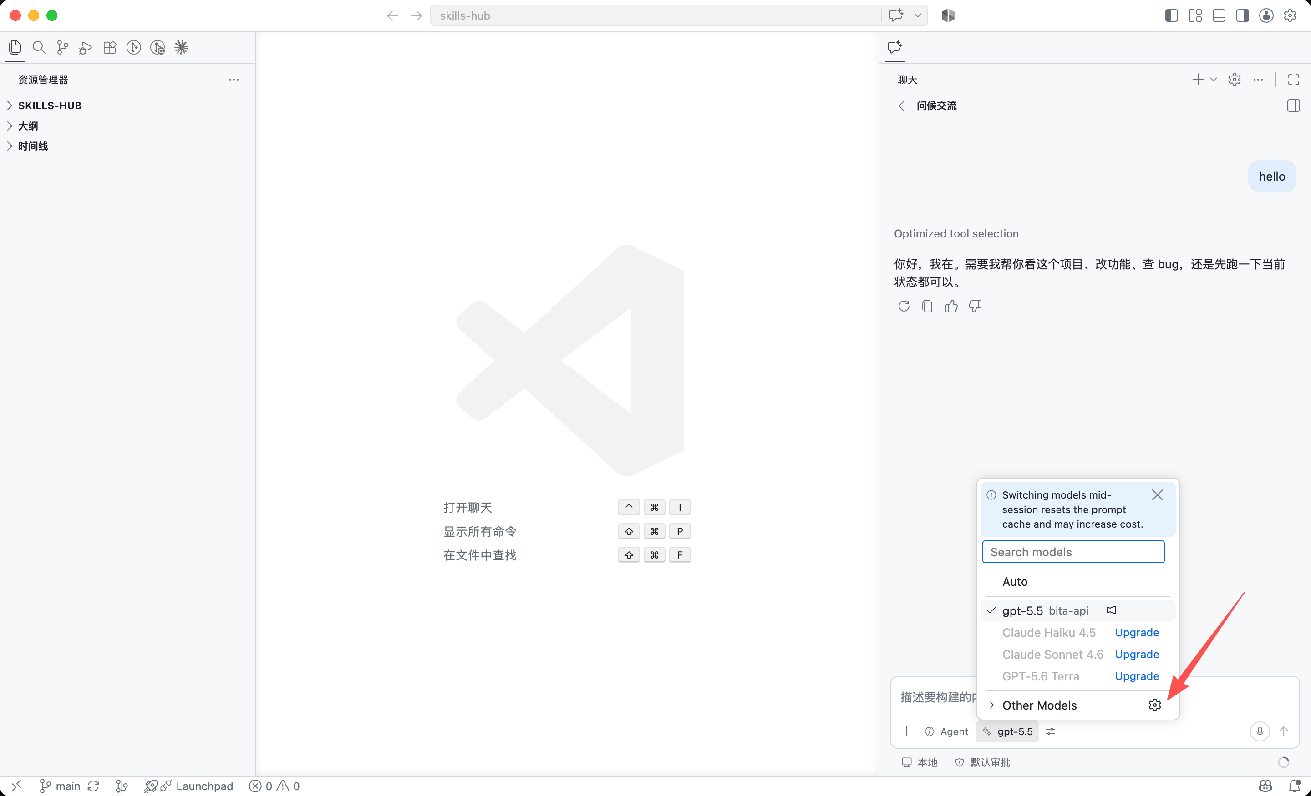Open the configure tools sliders icon
This screenshot has width=1311, height=796.
pos(1050,731)
